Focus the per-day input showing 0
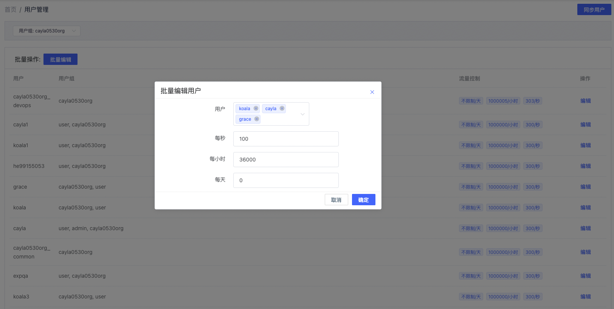The height and width of the screenshot is (309, 614). [x=286, y=180]
